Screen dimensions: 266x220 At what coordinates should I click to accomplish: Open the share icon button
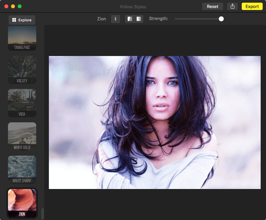point(232,6)
